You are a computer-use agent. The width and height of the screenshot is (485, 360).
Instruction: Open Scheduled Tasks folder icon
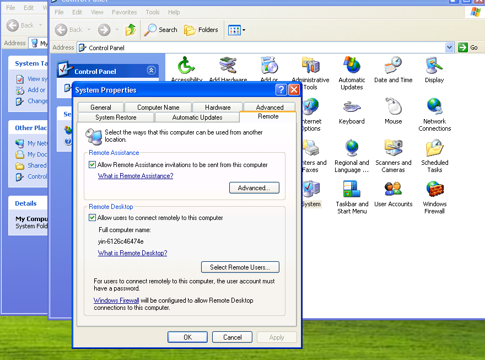coord(434,149)
